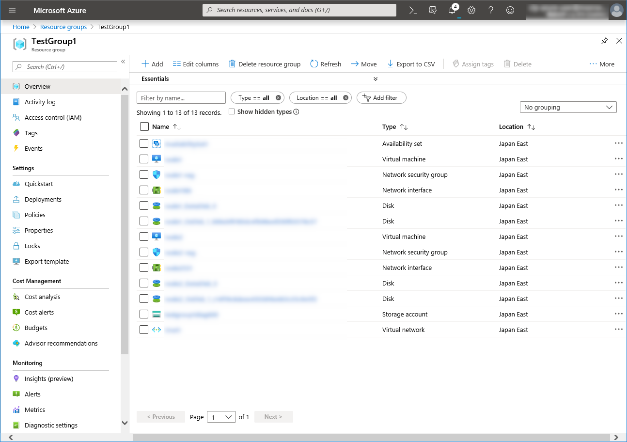Screen dimensions: 627x442
Task: Open the feedback smiley icon
Action: 510,10
